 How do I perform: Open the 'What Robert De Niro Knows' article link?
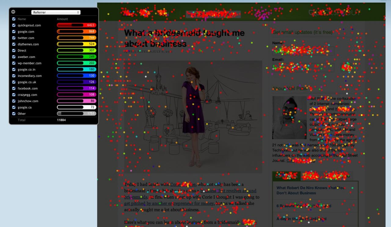coord(310,190)
